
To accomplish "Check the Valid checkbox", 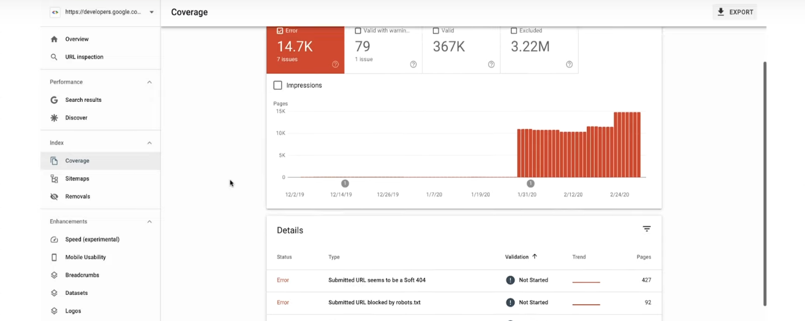I will 436,31.
